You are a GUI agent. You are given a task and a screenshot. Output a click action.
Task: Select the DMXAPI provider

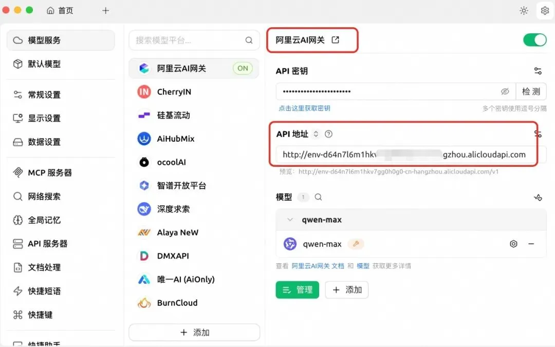(194, 256)
